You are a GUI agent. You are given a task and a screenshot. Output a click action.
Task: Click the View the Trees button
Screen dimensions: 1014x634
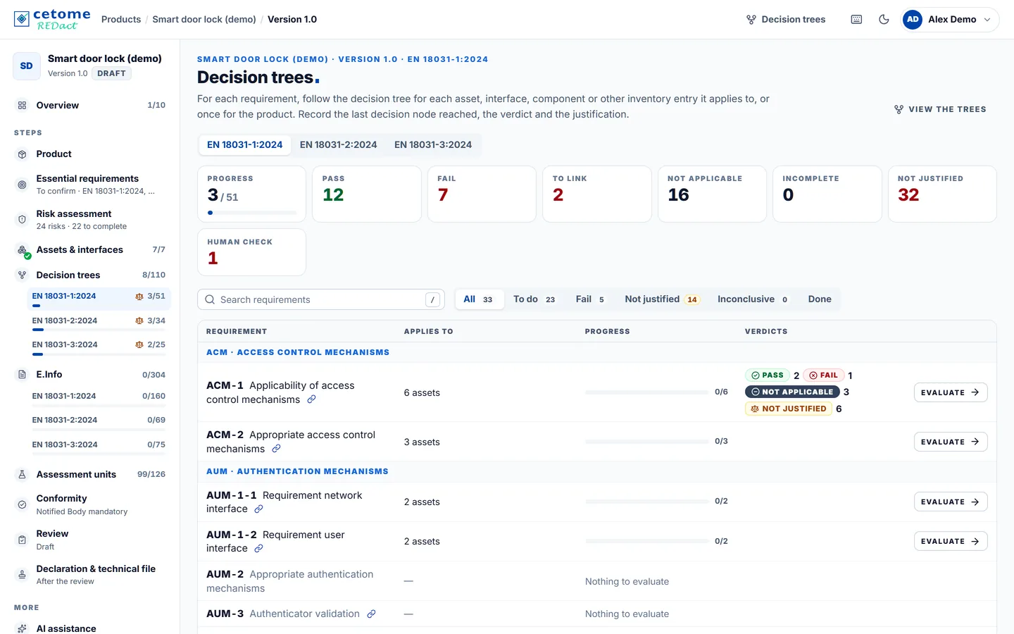point(940,109)
